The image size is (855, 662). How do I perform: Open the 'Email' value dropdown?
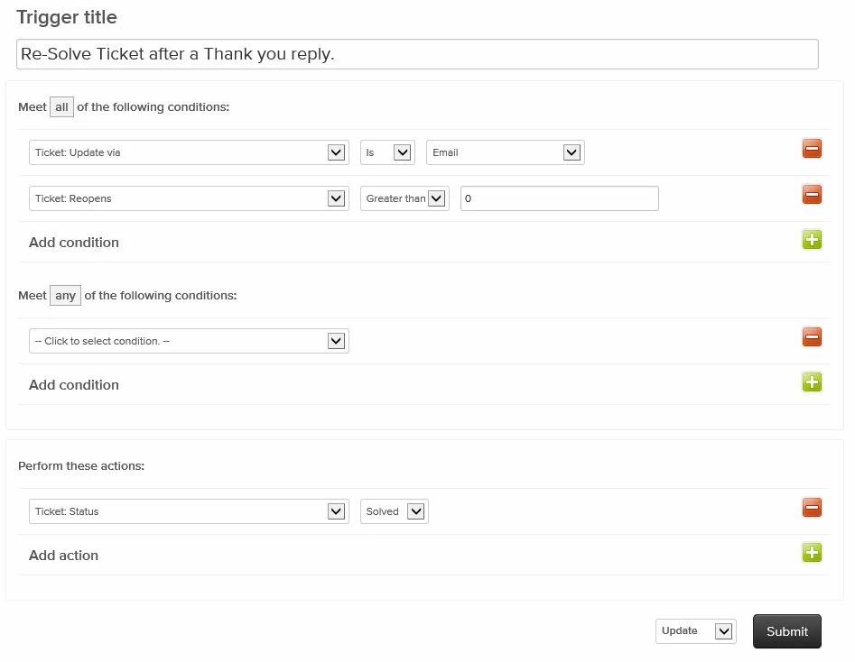click(x=505, y=152)
